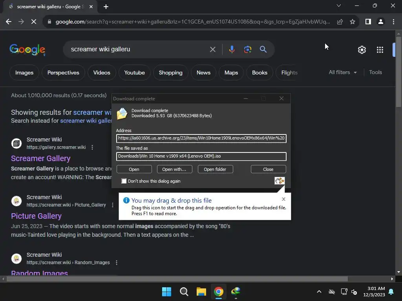The width and height of the screenshot is (402, 301).
Task: Click the muted volume tray icon
Action: click(354, 292)
